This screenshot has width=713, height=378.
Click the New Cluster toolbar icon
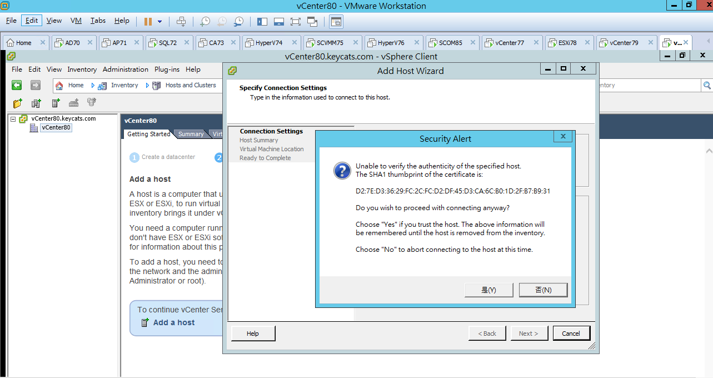[x=37, y=103]
